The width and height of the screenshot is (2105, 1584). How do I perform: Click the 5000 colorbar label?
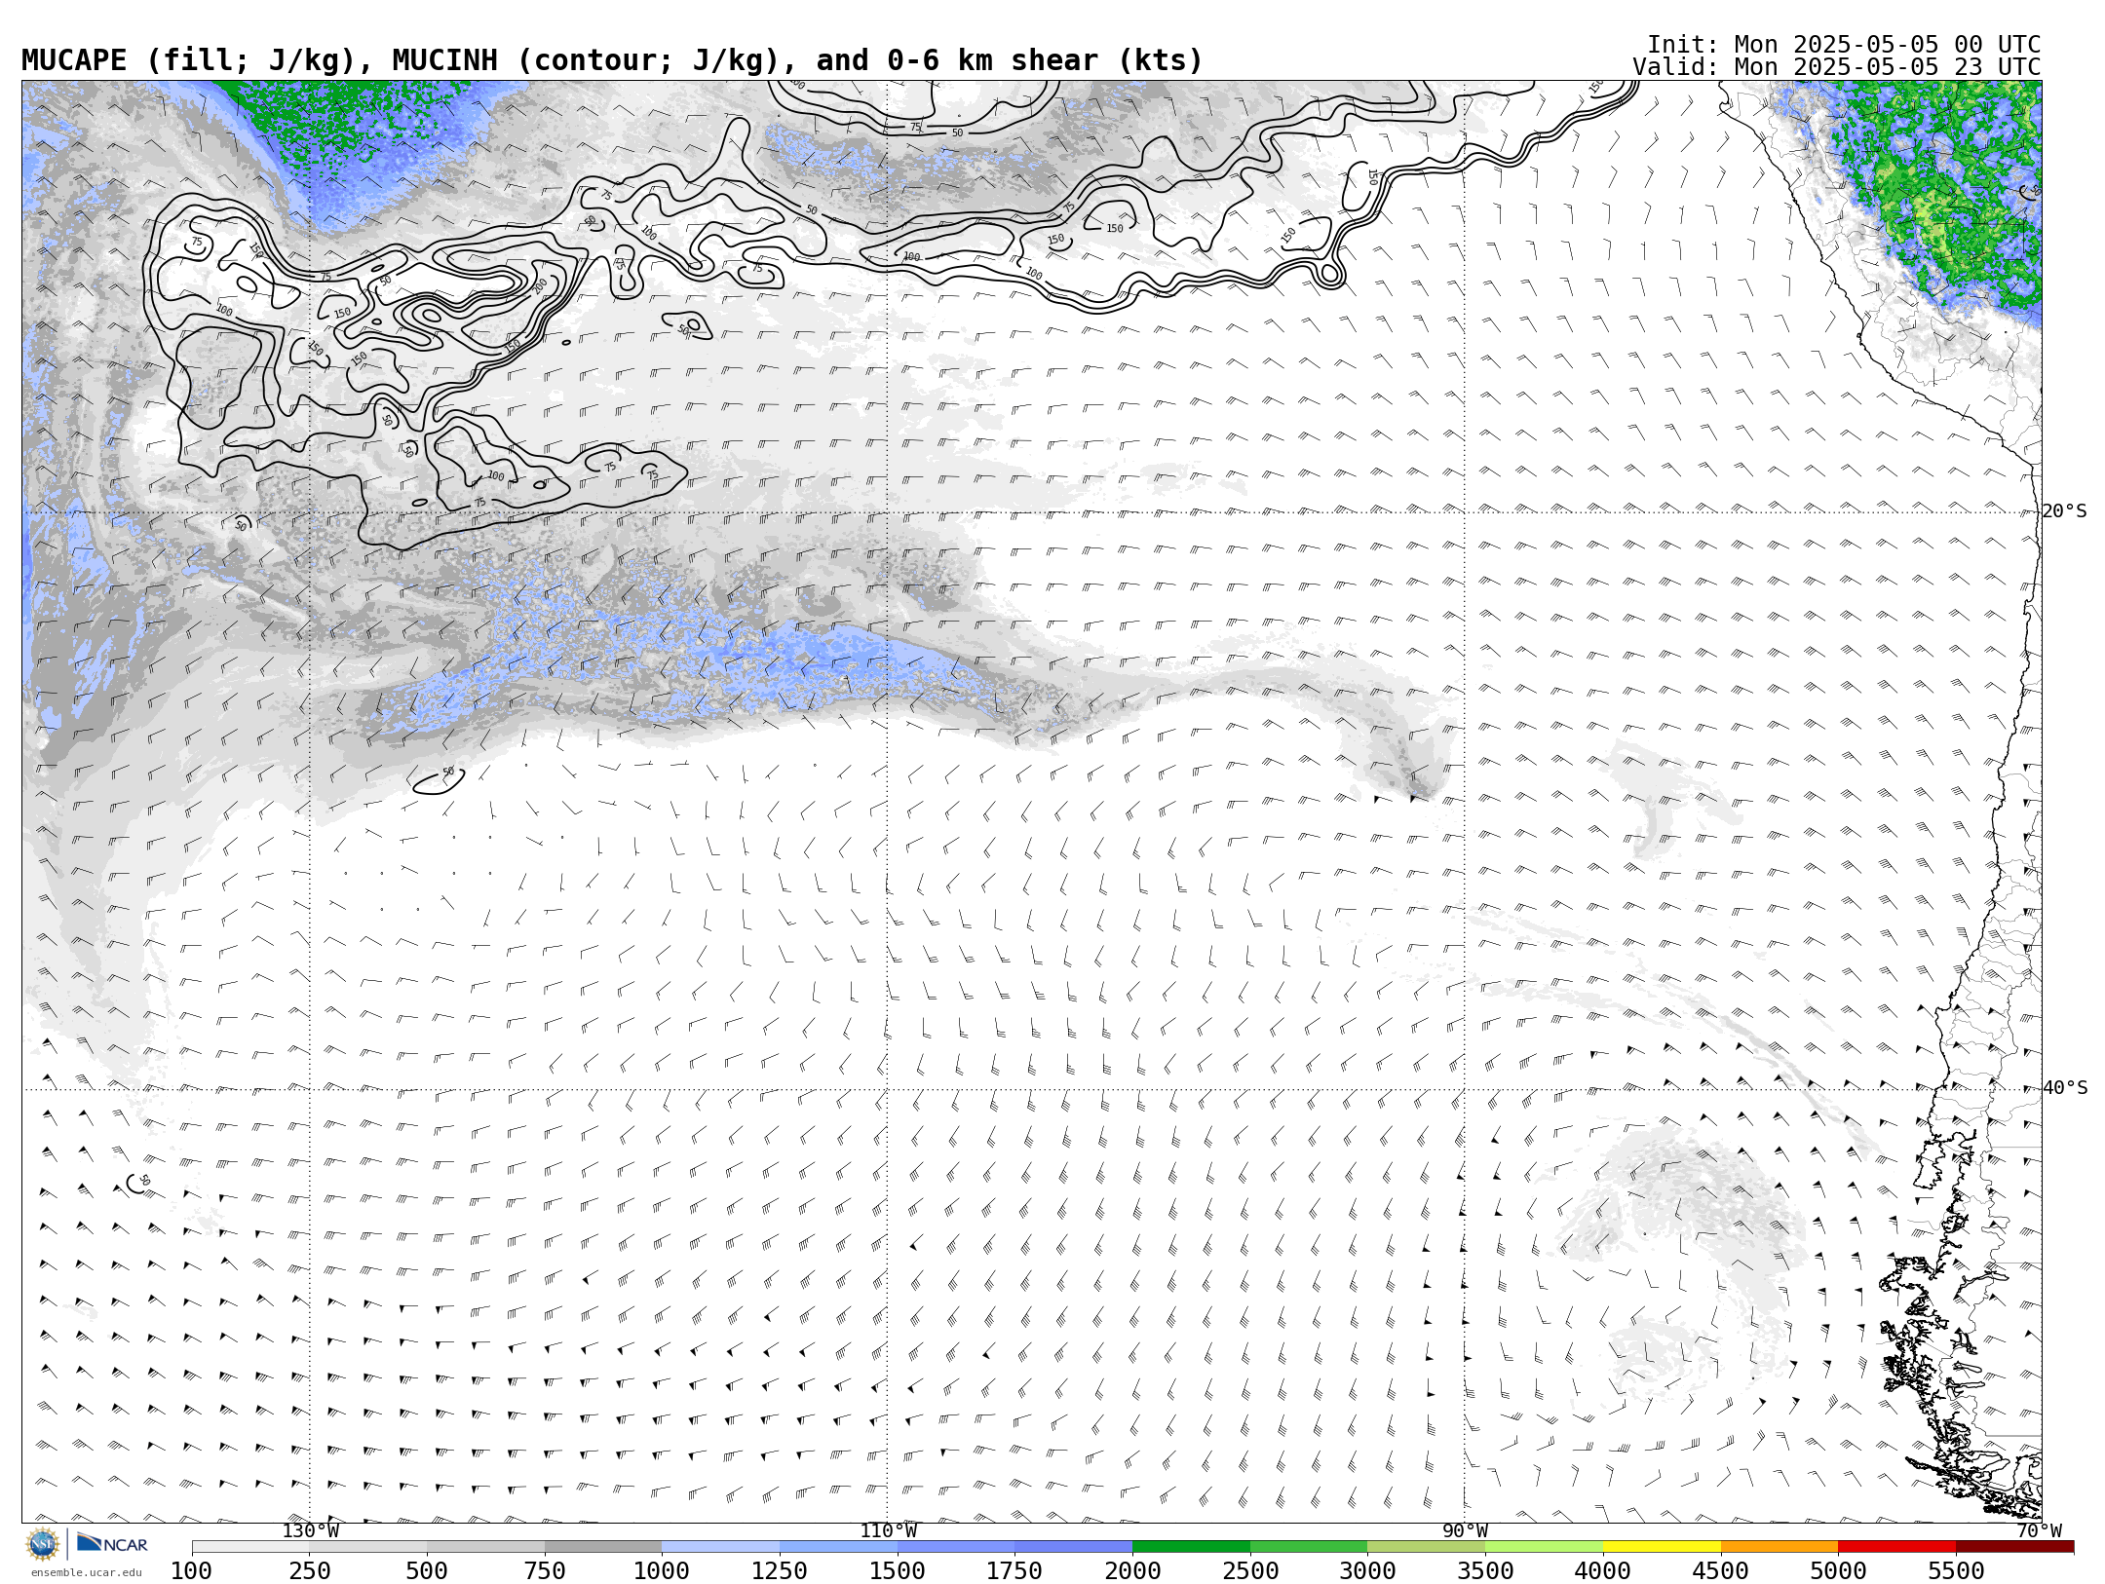[x=1838, y=1571]
